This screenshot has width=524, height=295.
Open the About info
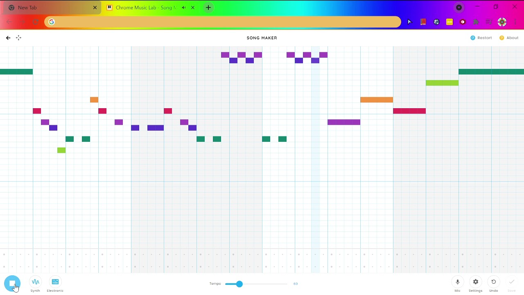point(509,38)
